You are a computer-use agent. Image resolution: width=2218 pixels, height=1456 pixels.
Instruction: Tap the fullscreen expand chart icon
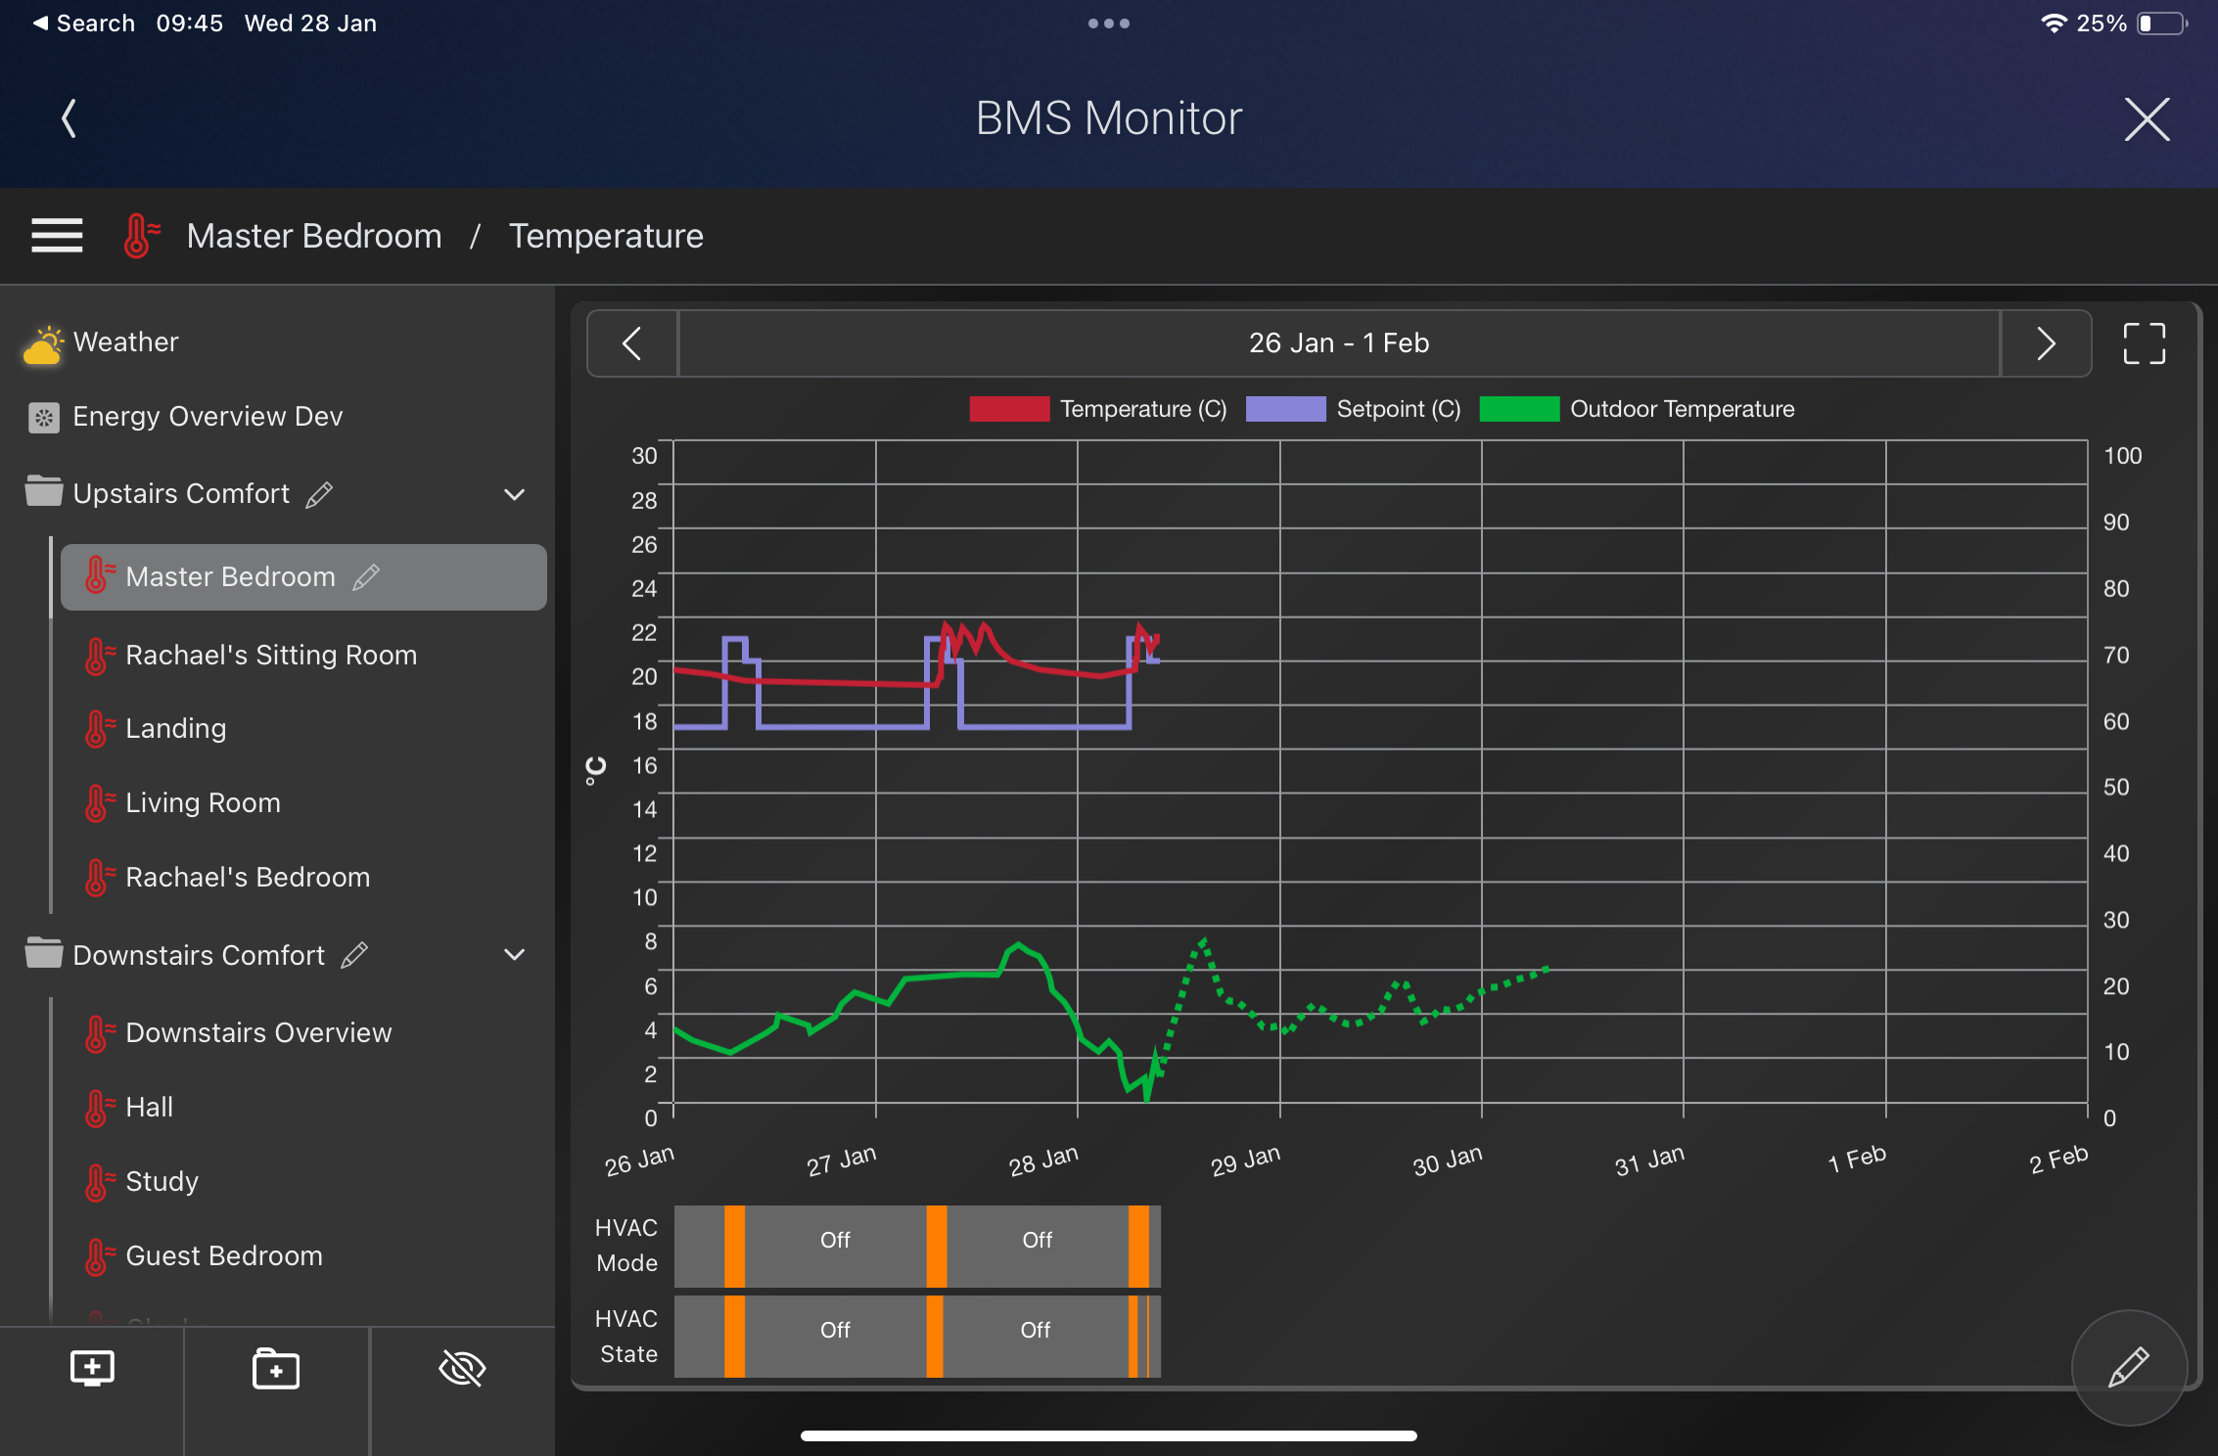(2144, 343)
